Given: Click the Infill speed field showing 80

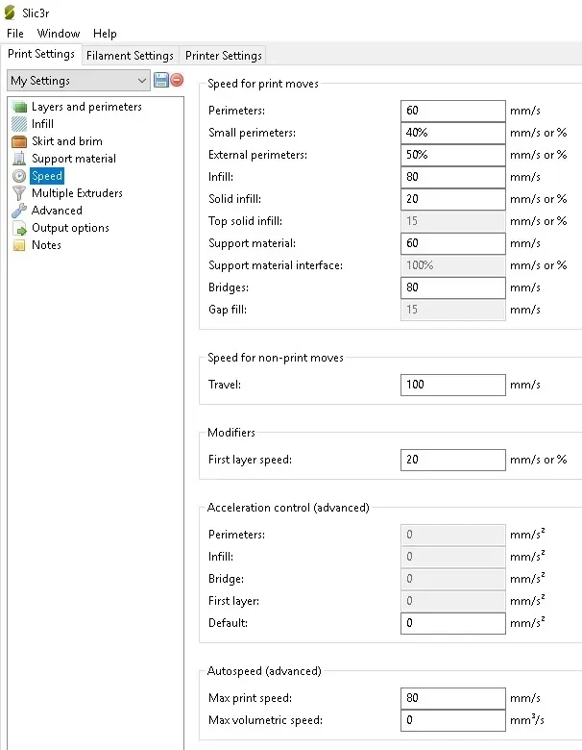Looking at the screenshot, I should click(x=453, y=177).
